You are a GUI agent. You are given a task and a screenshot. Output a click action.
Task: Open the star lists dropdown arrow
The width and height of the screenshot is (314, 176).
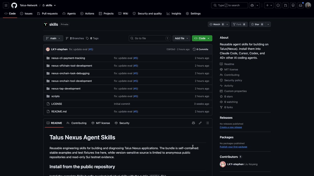point(268,24)
